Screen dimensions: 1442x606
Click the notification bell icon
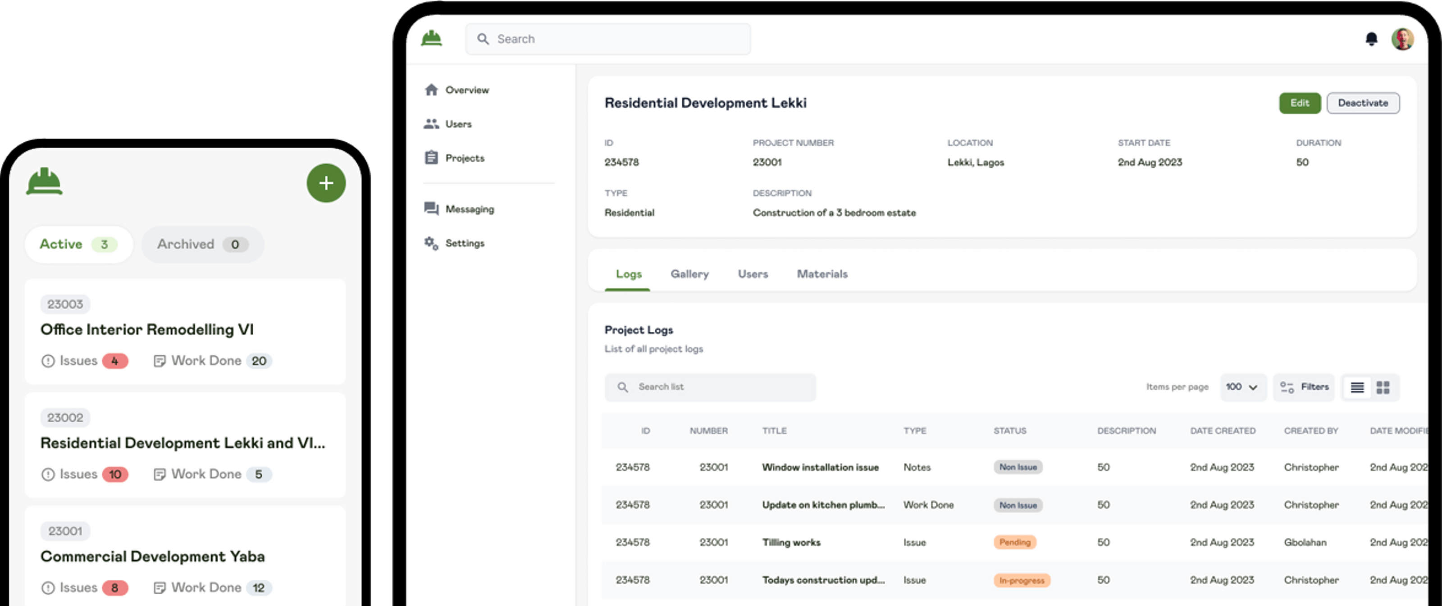point(1371,39)
